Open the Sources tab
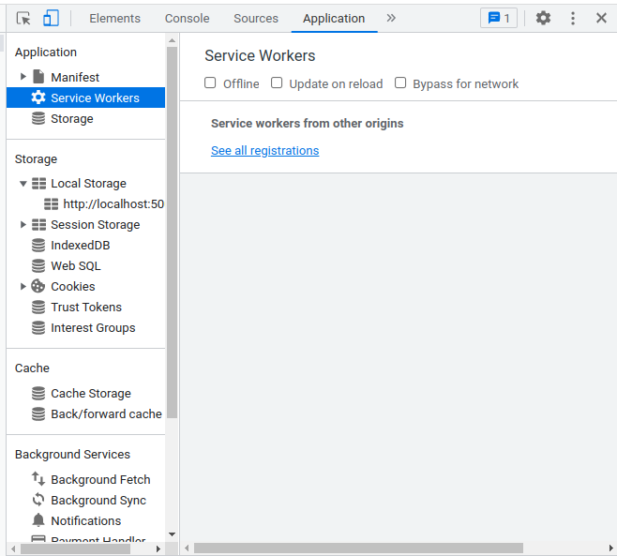 pos(256,18)
